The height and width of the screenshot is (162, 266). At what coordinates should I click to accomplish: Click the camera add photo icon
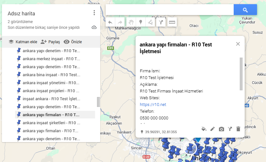pos(221,129)
